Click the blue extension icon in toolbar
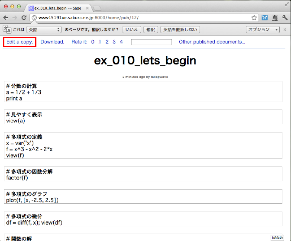 pos(265,18)
